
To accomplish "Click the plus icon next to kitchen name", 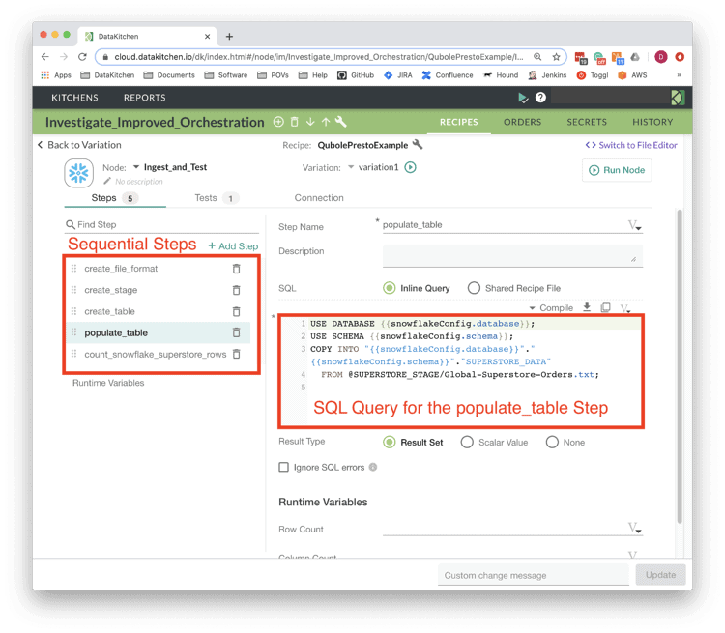I will click(278, 122).
